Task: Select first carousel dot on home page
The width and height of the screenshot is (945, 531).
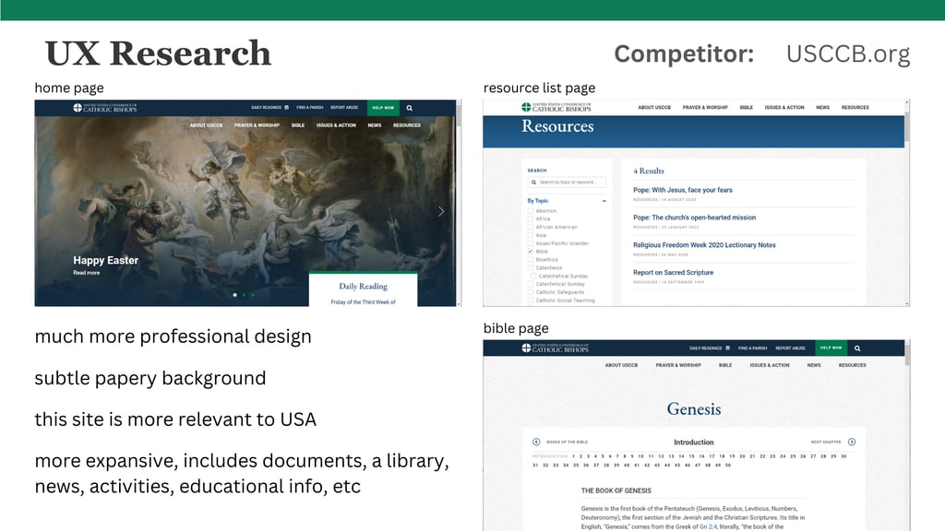Action: click(235, 295)
